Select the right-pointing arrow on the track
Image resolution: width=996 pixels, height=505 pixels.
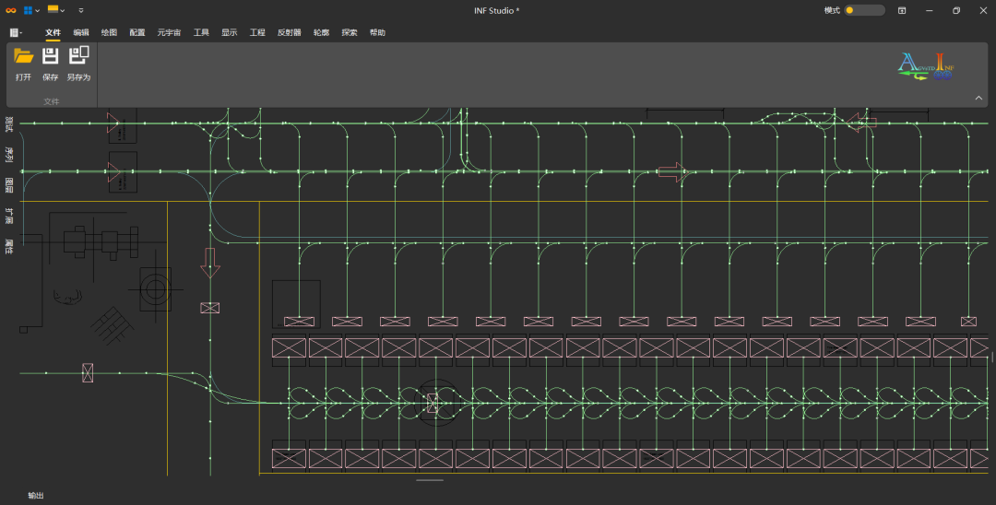pyautogui.click(x=671, y=170)
